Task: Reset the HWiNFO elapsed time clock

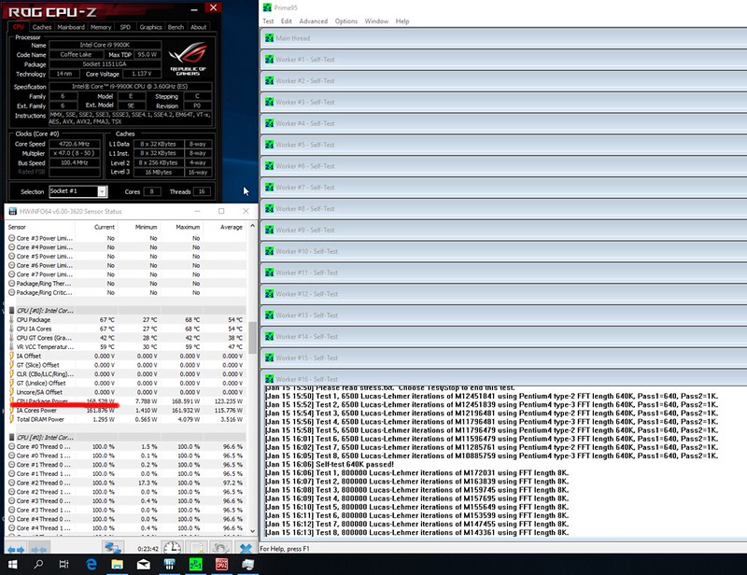Action: [172, 549]
